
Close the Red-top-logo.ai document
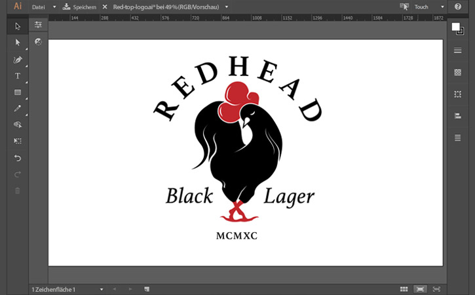coord(105,7)
